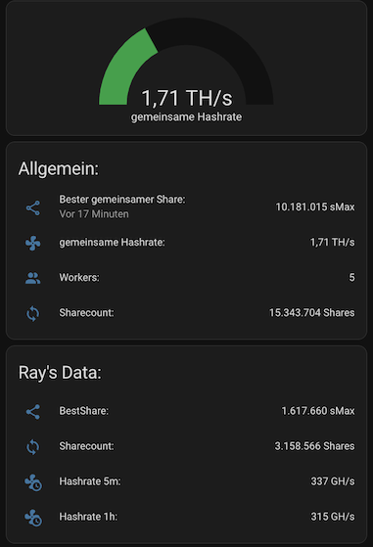Click fan icon next to gemeinsame Hashrate
The image size is (373, 547).
point(33,243)
